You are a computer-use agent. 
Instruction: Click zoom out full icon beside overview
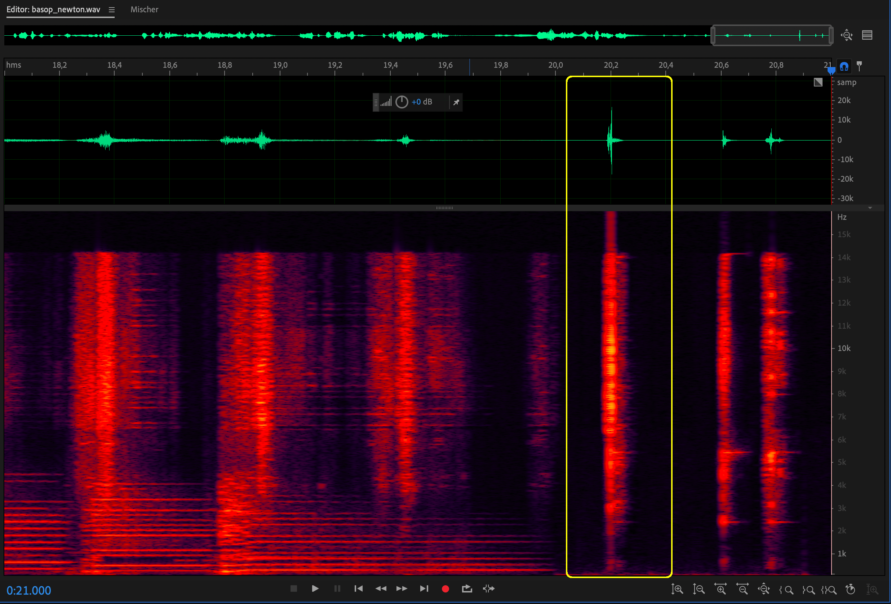click(x=847, y=35)
